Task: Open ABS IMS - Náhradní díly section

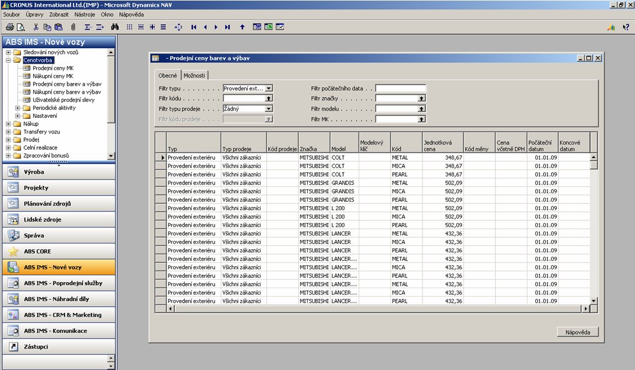Action: pyautogui.click(x=59, y=299)
